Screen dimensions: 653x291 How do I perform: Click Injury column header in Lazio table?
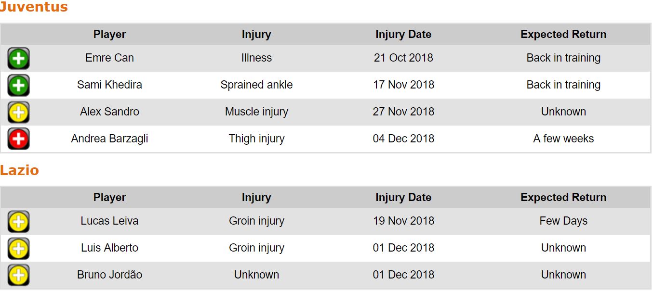tap(256, 198)
